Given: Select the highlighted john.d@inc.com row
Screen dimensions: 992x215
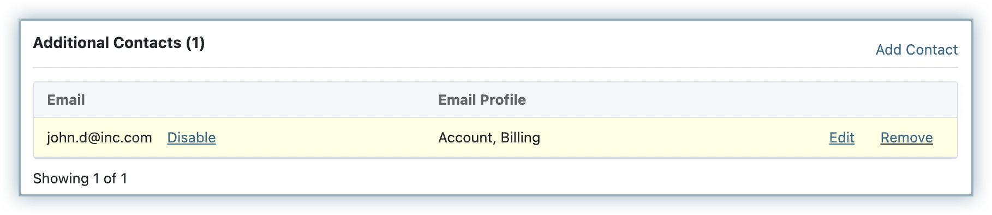Looking at the screenshot, I should click(x=495, y=138).
